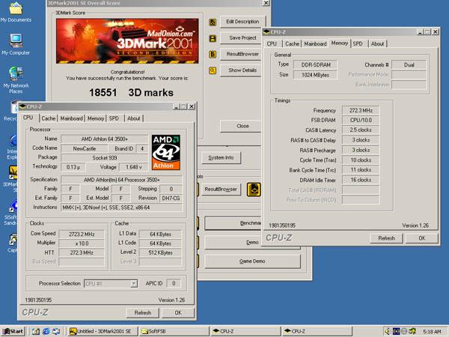Select SPD tab in CPU-Z CPU window
This screenshot has height=337, width=449.
[114, 118]
